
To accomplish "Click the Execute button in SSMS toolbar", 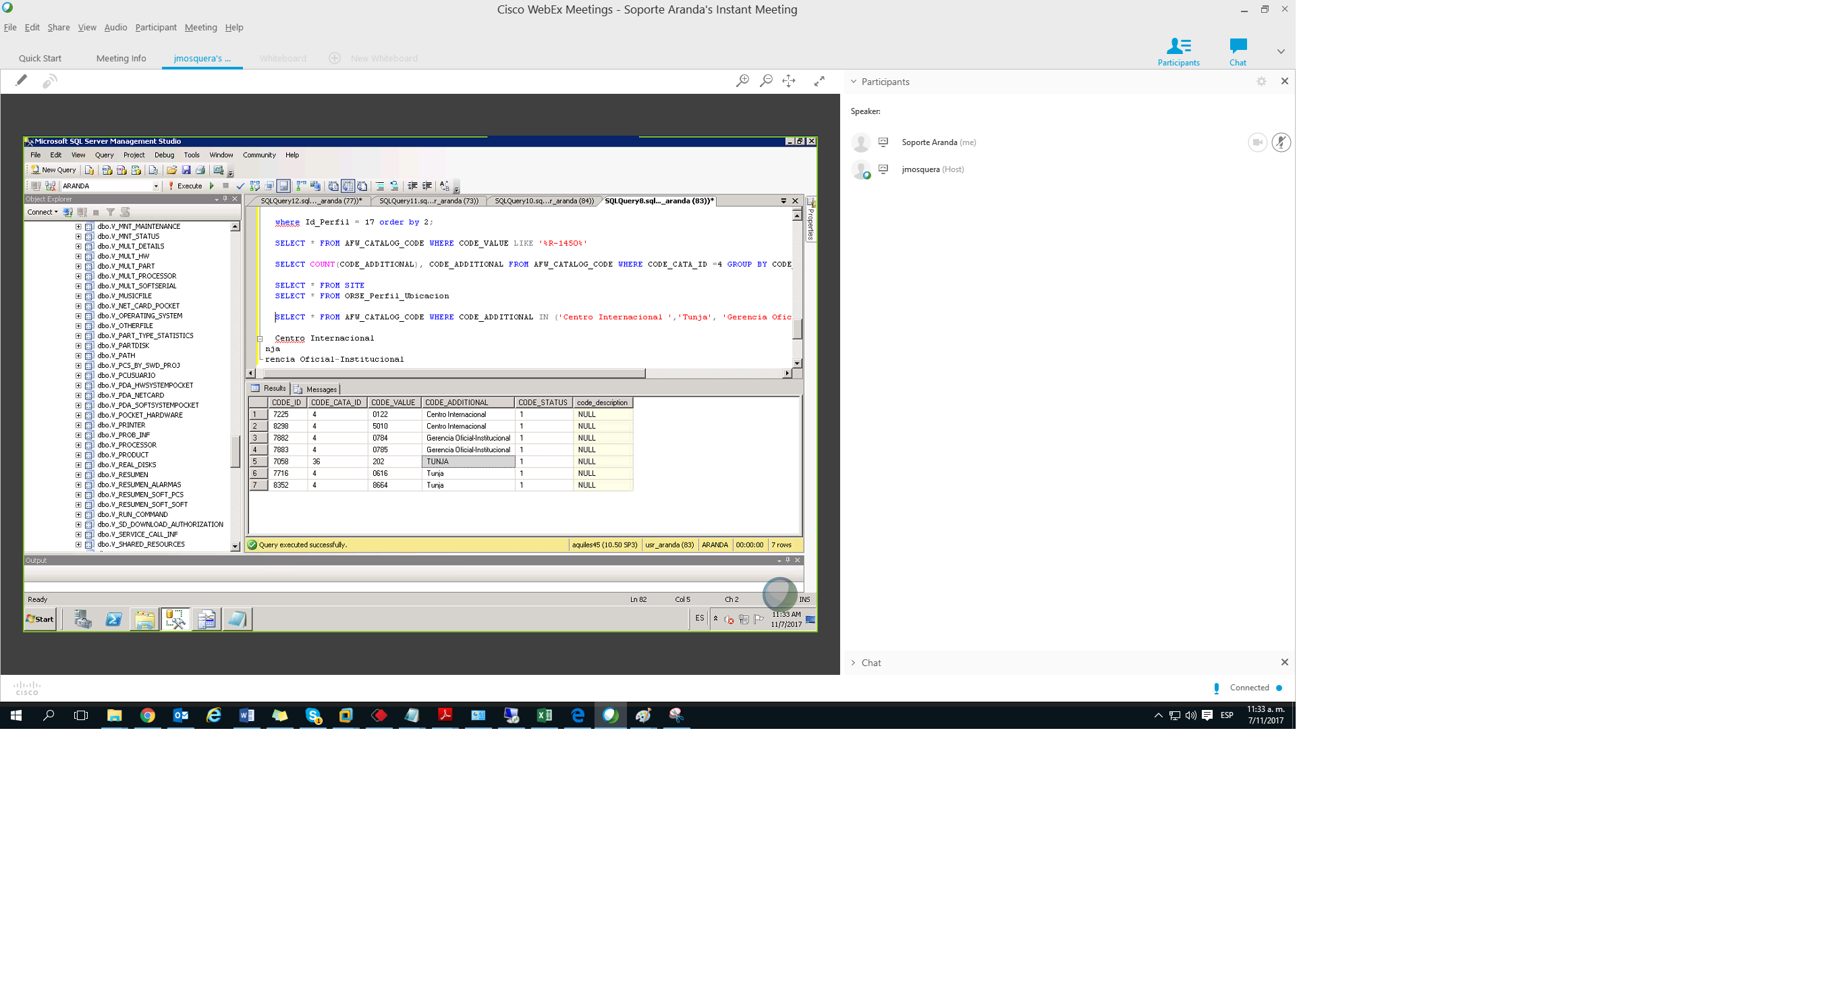I will [x=185, y=186].
